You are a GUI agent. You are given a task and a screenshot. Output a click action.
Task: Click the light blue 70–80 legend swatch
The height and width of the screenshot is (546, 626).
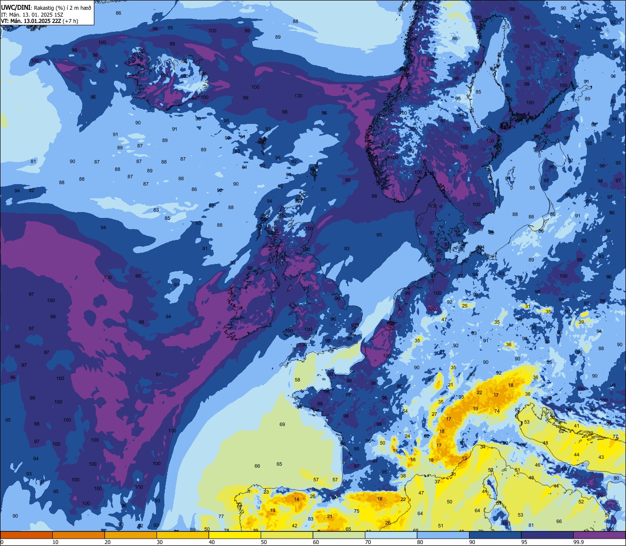pos(391,535)
